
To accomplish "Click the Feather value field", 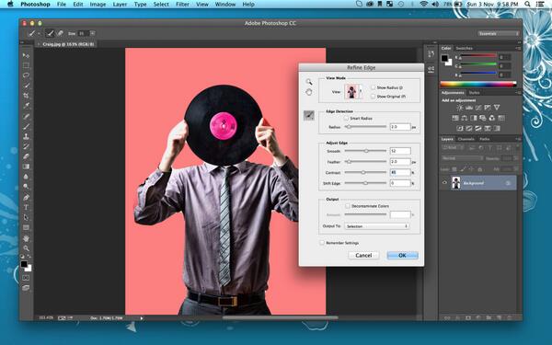I will click(x=400, y=162).
